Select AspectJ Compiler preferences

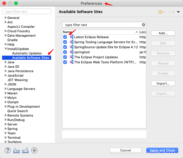click(x=21, y=27)
